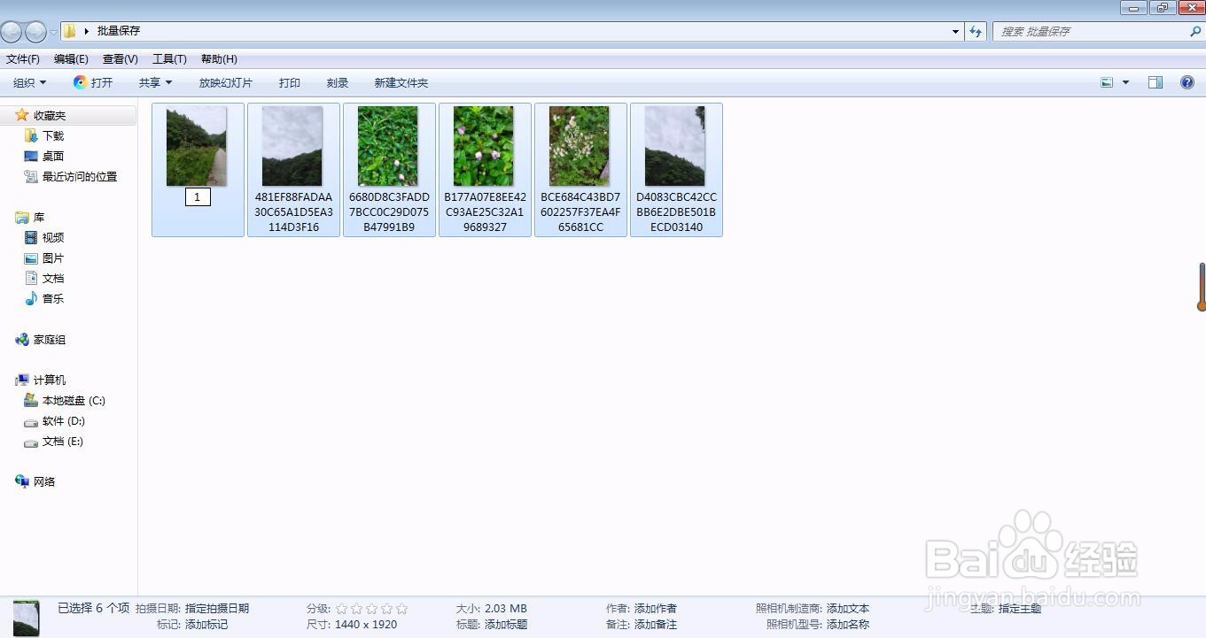Image resolution: width=1206 pixels, height=638 pixels.
Task: Refresh the folder view
Action: tap(976, 32)
